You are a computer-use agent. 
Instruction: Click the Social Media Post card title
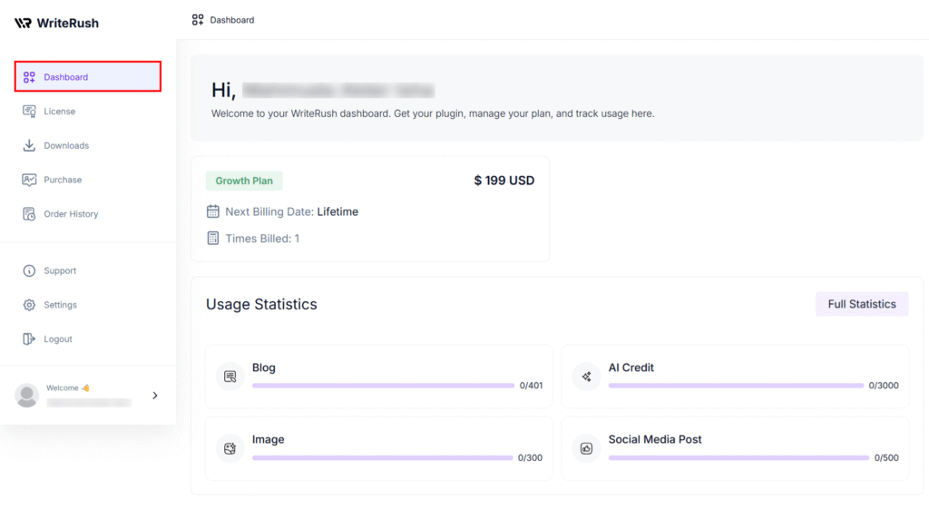[655, 440]
